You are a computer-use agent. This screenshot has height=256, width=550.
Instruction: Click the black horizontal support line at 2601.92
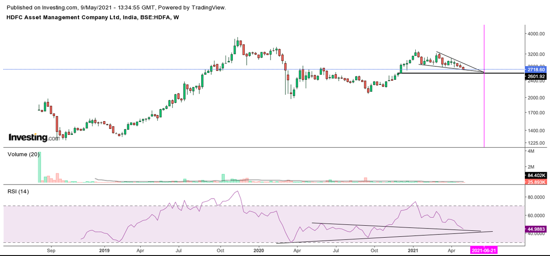[x=460, y=73]
